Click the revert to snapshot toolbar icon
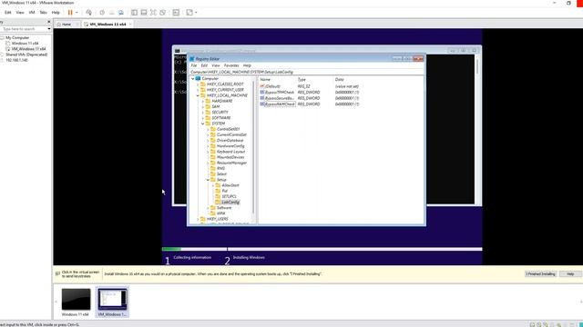583x327 pixels. click(x=111, y=12)
